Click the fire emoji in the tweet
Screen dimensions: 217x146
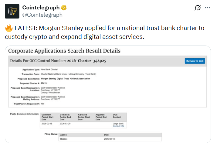(8, 29)
